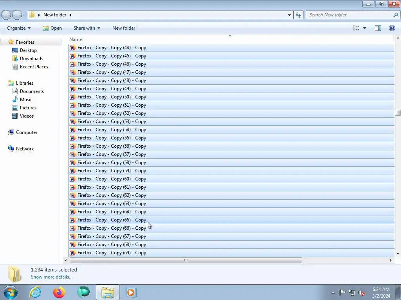The height and width of the screenshot is (300, 401).
Task: Click the Windows Explorer taskbar button
Action: (108, 292)
